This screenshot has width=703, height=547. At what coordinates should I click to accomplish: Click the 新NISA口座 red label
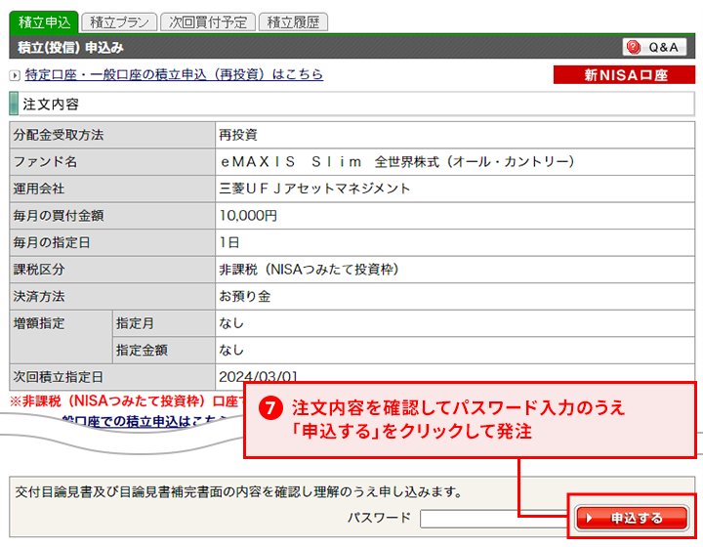coord(624,75)
